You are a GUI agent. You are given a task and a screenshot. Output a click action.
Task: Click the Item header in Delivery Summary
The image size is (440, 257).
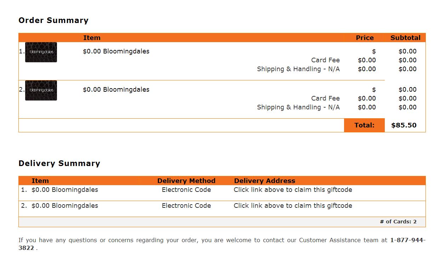pos(40,181)
